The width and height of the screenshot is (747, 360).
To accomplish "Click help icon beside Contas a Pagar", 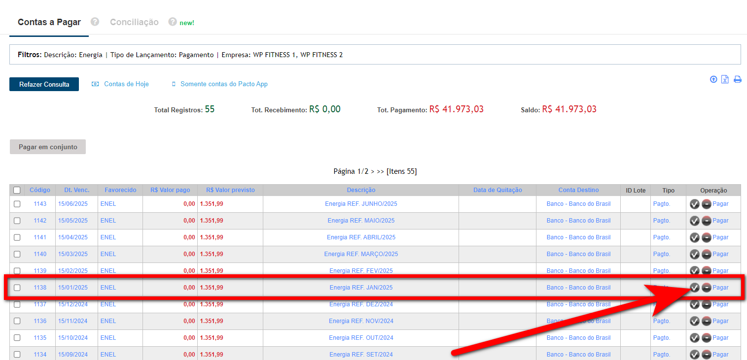I will point(95,22).
